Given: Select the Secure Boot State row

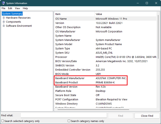Looking at the screenshot, I should (106, 95).
